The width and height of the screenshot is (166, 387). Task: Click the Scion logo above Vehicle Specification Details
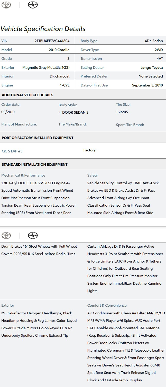33,5
